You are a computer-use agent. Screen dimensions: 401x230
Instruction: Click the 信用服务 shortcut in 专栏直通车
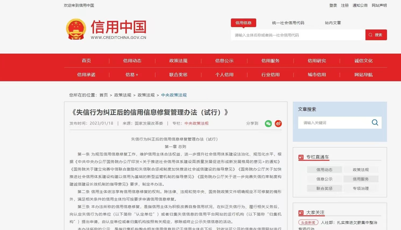pos(361,179)
